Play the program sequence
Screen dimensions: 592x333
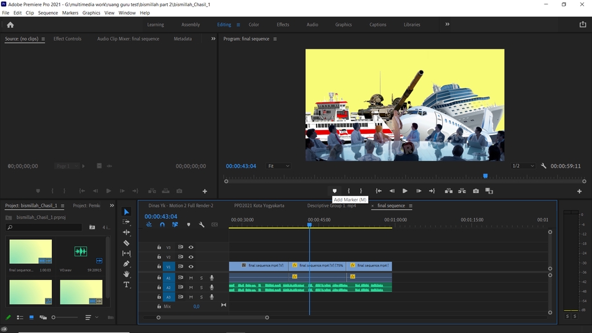point(405,191)
